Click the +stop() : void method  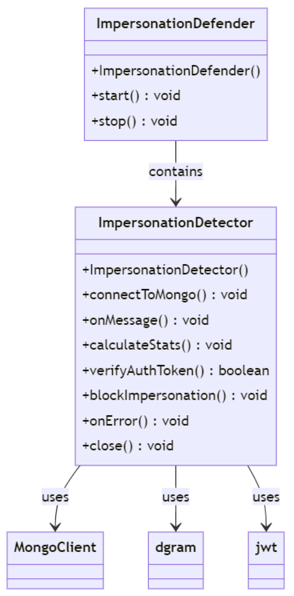pyautogui.click(x=134, y=121)
